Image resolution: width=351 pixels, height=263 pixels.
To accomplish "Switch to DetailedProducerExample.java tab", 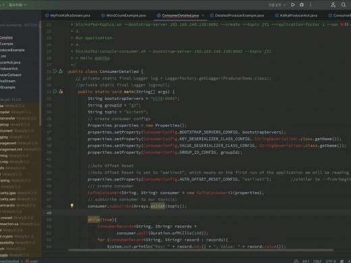I will pos(237,16).
